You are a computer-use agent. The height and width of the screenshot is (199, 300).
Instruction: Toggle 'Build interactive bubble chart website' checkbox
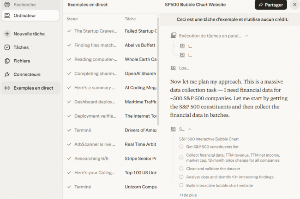pos(181,185)
